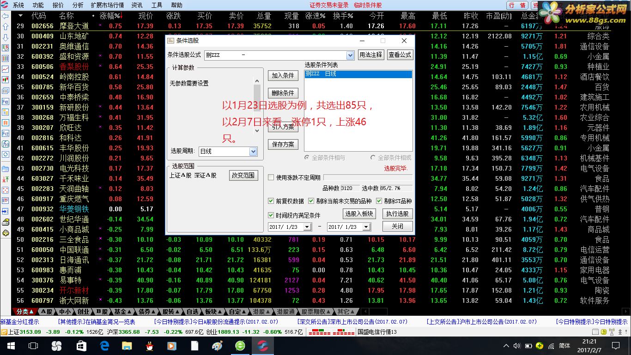Open the candlestick chart icon in sidebar
The height and width of the screenshot is (355, 631).
(6, 80)
